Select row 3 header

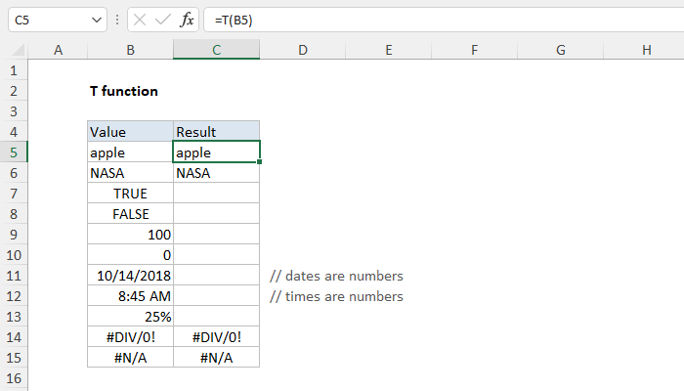pos(14,111)
